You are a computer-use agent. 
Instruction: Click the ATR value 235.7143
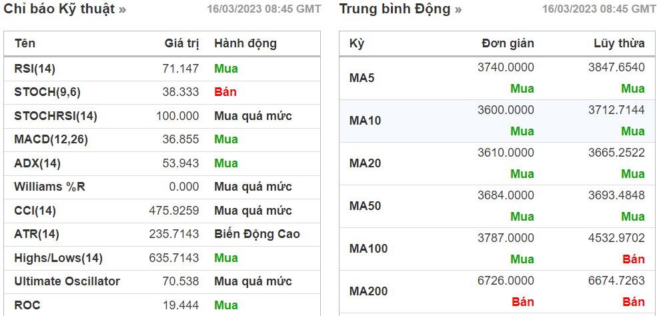(174, 234)
